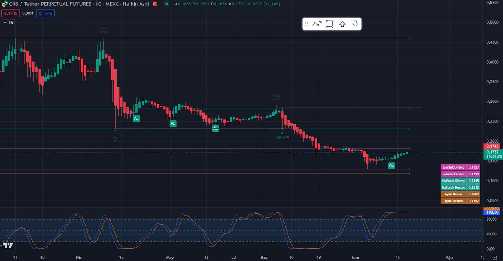Choose the up arrow marker tool
This screenshot has width=503, height=261.
(342, 24)
